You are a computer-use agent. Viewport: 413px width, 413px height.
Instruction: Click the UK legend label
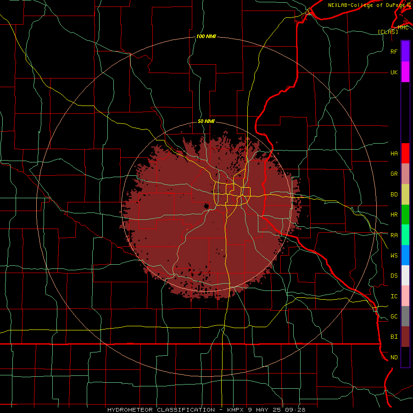pyautogui.click(x=394, y=72)
